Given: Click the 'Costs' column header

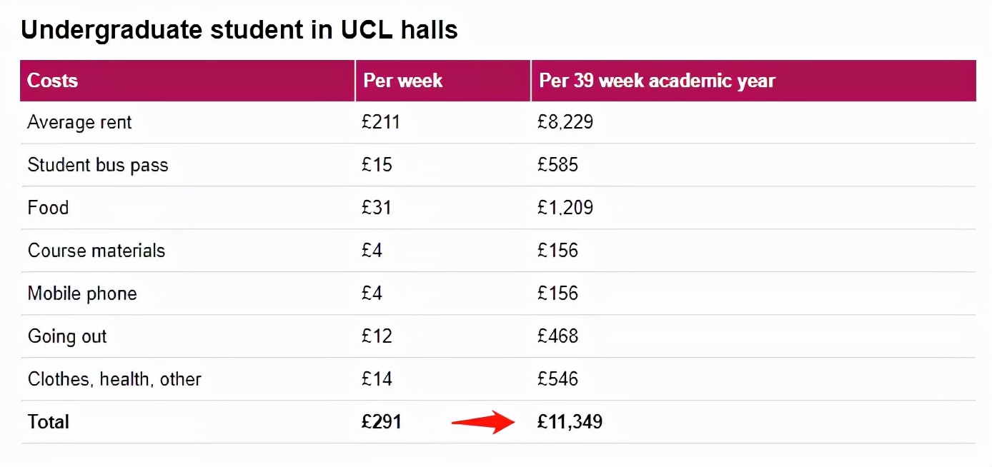Looking at the screenshot, I should [52, 80].
